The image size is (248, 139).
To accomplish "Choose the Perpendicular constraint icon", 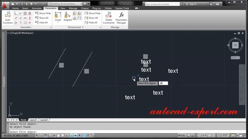I will pyautogui.click(x=21, y=18).
